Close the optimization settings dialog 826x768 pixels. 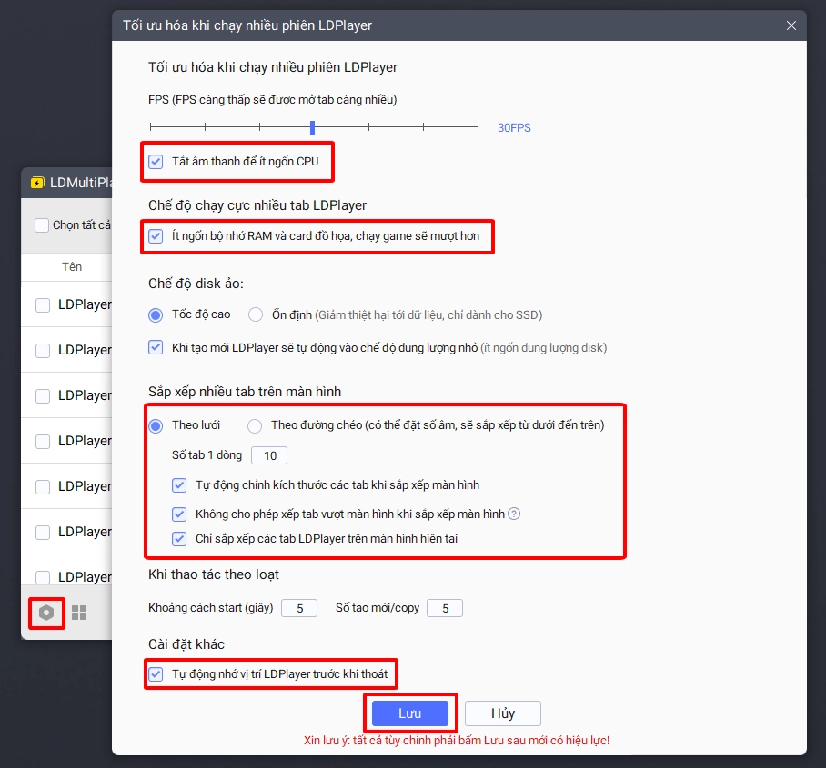791,25
